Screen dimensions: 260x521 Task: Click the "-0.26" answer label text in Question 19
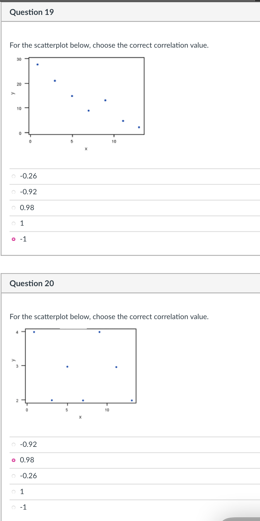coord(28,176)
